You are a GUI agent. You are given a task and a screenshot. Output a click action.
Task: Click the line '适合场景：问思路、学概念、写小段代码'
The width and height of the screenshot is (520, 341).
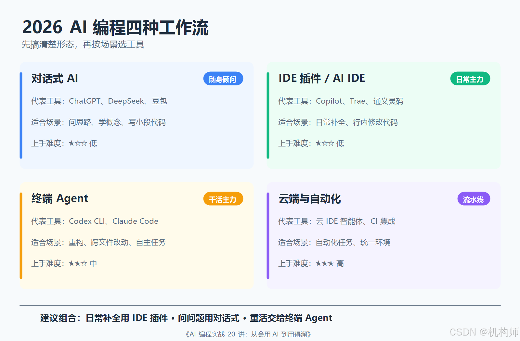tap(98, 122)
